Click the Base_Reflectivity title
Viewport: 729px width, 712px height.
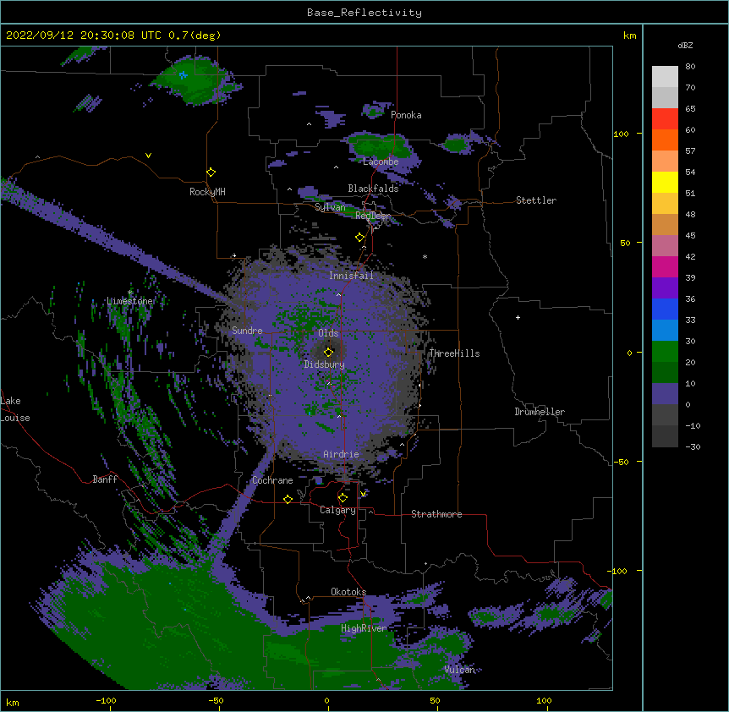tap(364, 13)
